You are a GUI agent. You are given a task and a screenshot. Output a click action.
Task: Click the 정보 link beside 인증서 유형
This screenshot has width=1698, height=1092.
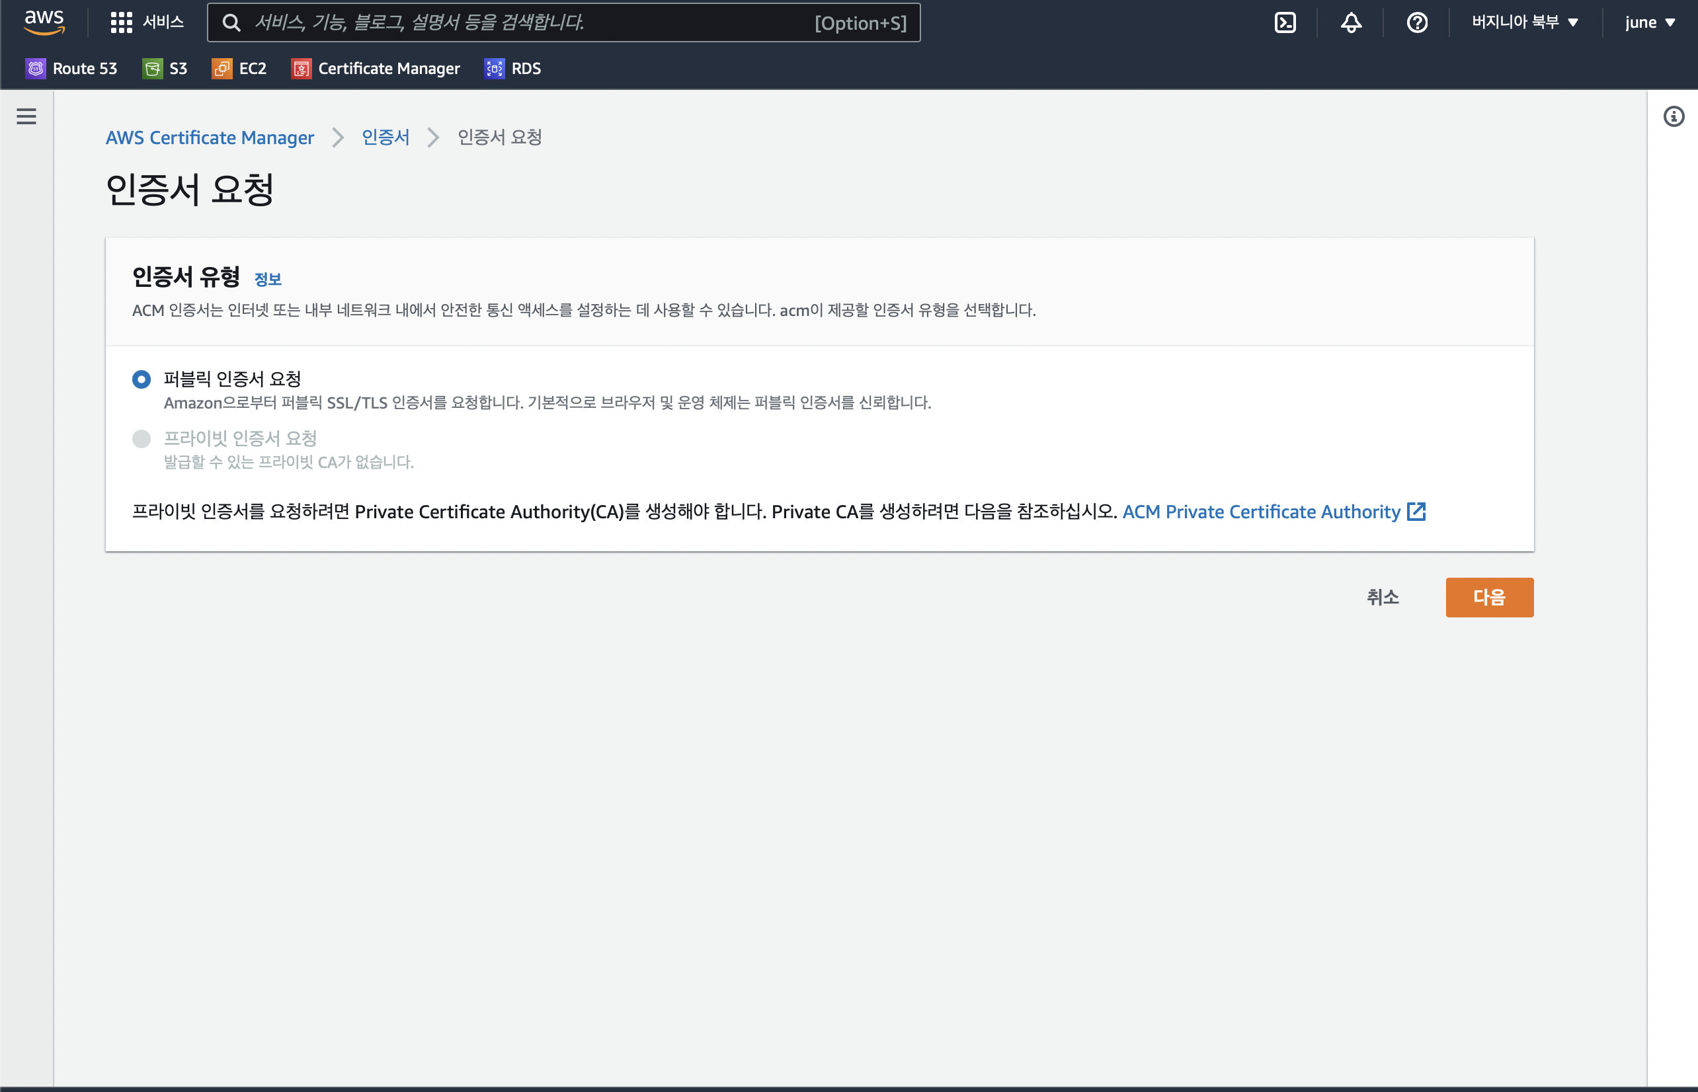(x=267, y=280)
